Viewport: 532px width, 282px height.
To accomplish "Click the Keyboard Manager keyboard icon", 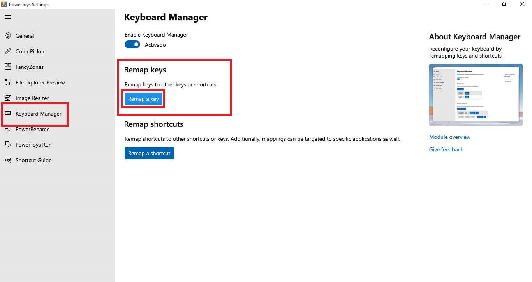I will (8, 114).
